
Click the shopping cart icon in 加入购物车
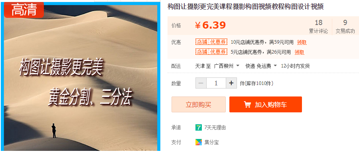[x=247, y=105]
